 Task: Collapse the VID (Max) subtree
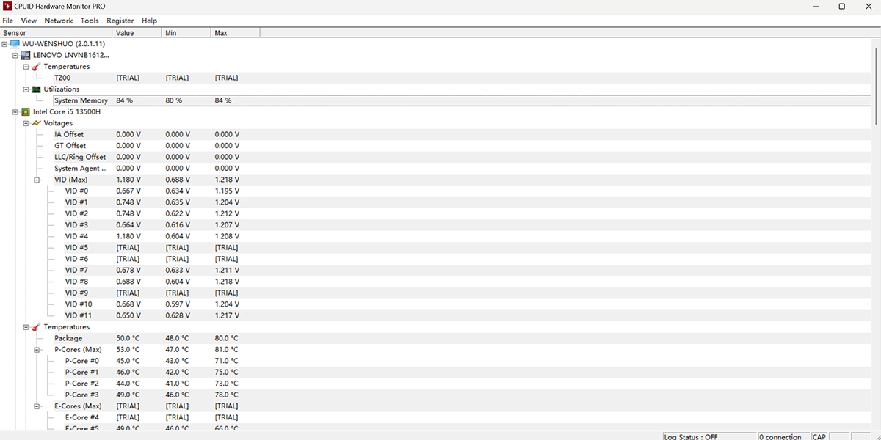click(37, 180)
